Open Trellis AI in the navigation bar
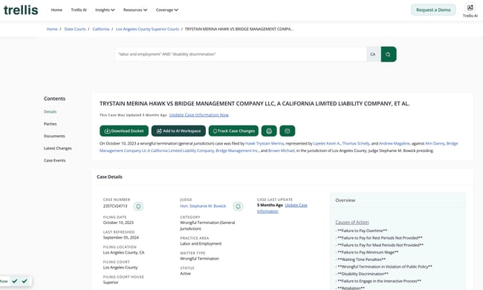This screenshot has height=290, width=483. click(x=79, y=10)
